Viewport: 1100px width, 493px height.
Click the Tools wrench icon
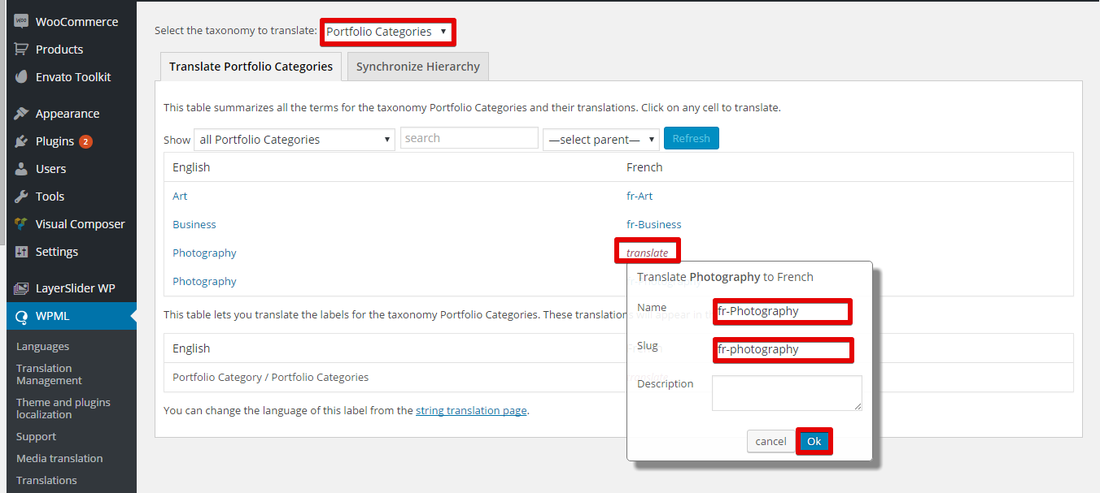pos(21,197)
